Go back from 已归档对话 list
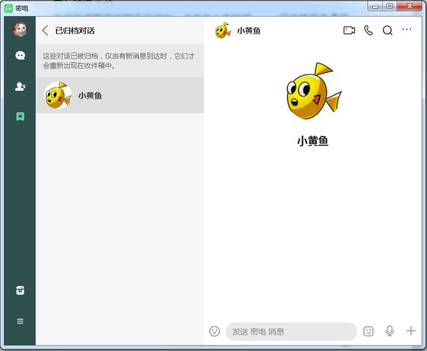Image resolution: width=427 pixels, height=351 pixels. [x=45, y=30]
